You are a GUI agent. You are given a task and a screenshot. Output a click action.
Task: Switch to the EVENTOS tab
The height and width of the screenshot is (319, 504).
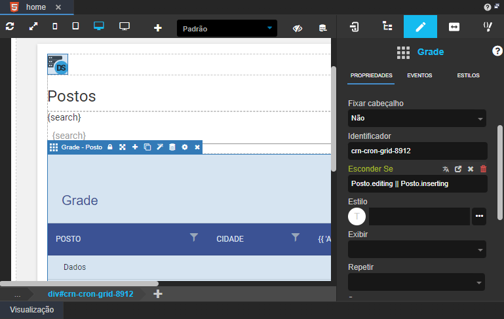(419, 75)
